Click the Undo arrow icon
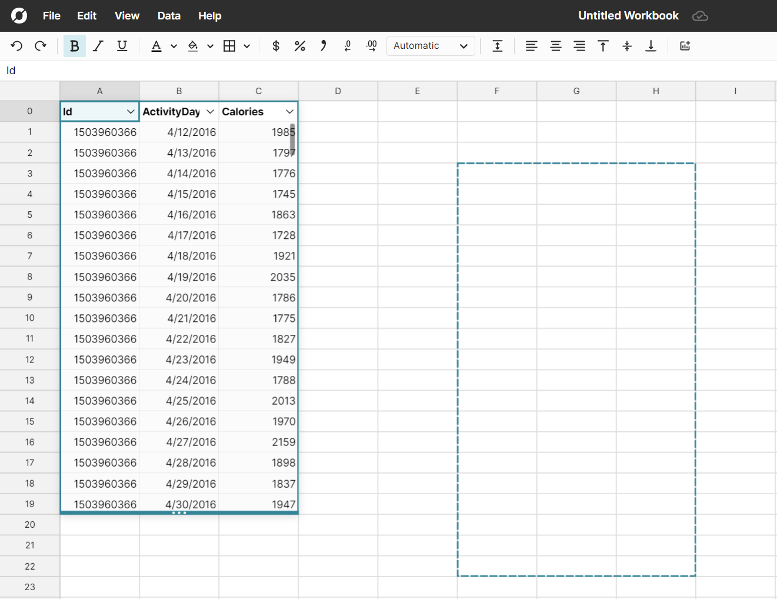This screenshot has height=599, width=777. 16,46
